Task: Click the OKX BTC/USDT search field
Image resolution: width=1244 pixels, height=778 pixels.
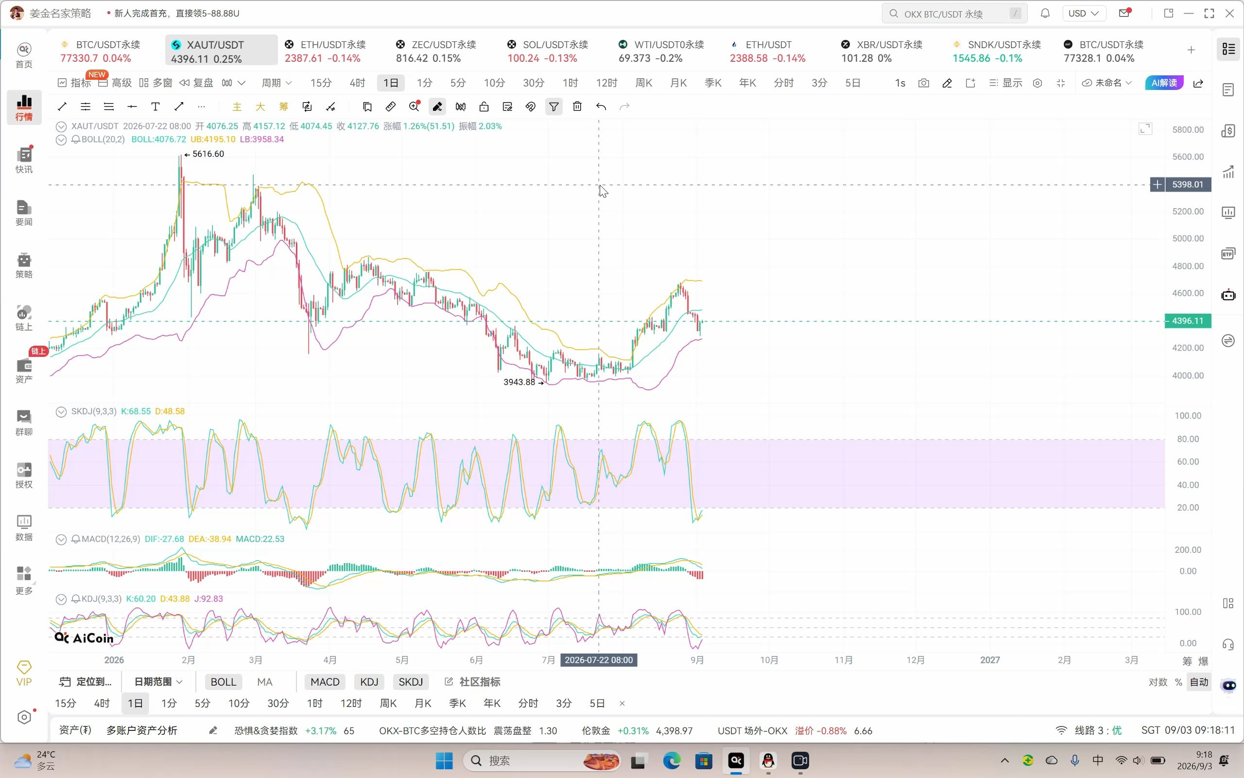Action: 954,14
